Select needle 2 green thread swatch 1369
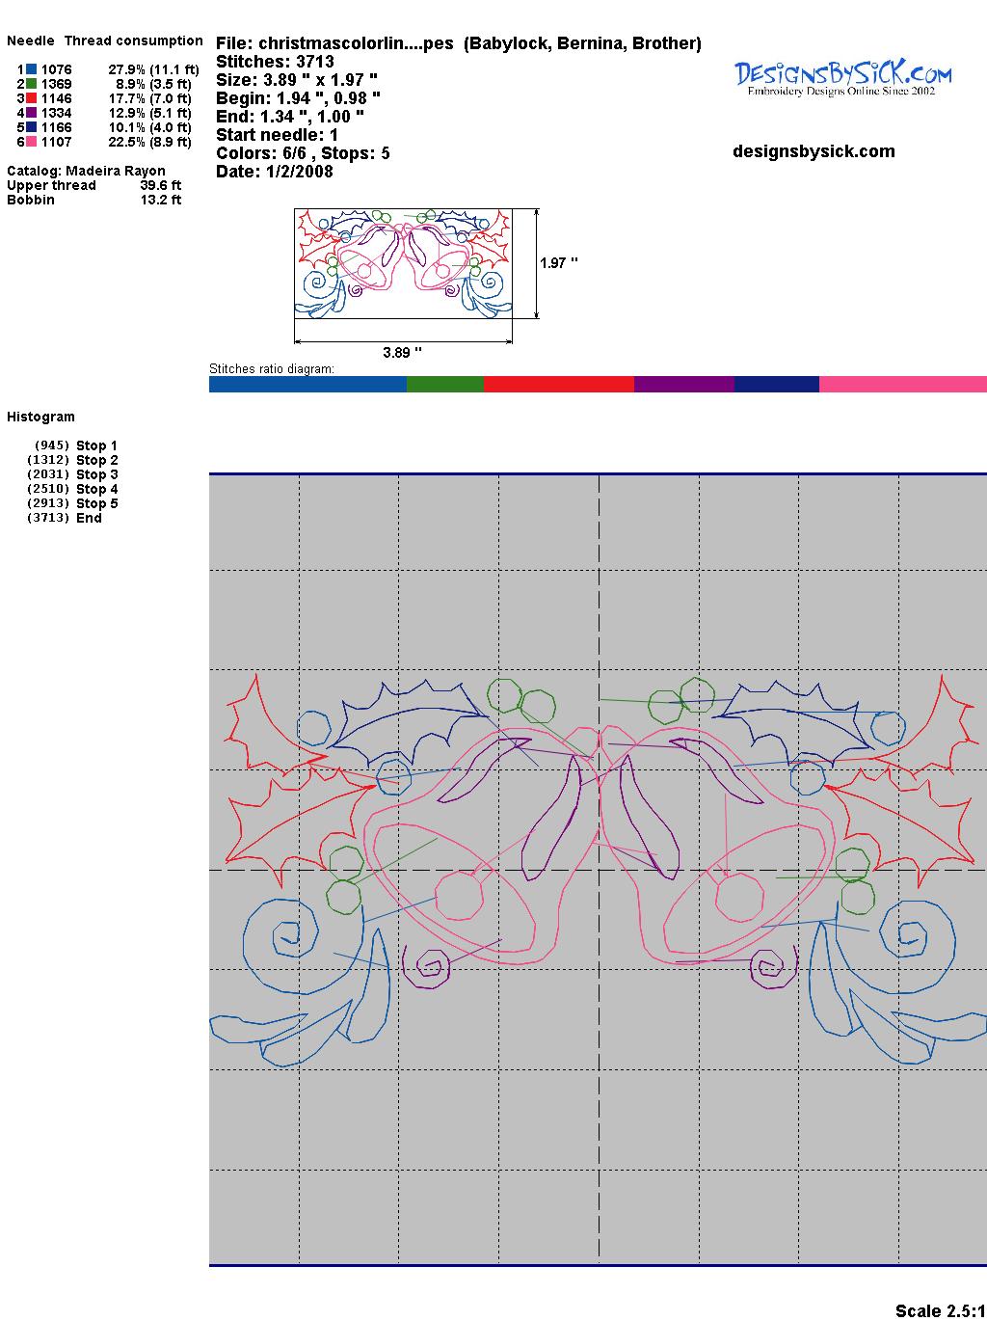Image resolution: width=987 pixels, height=1321 pixels. click(32, 84)
